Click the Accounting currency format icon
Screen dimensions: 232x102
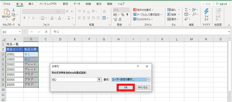[115, 15]
